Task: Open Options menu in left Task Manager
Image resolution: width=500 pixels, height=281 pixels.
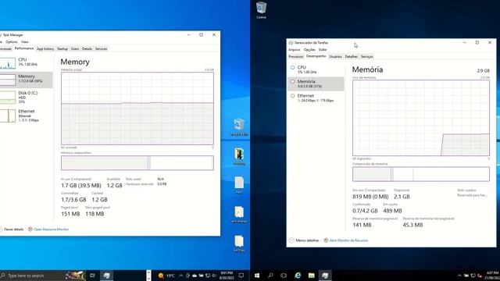Action: 12,41
